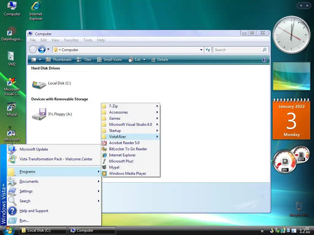Open the Search submenu in Start menu

[54, 201]
